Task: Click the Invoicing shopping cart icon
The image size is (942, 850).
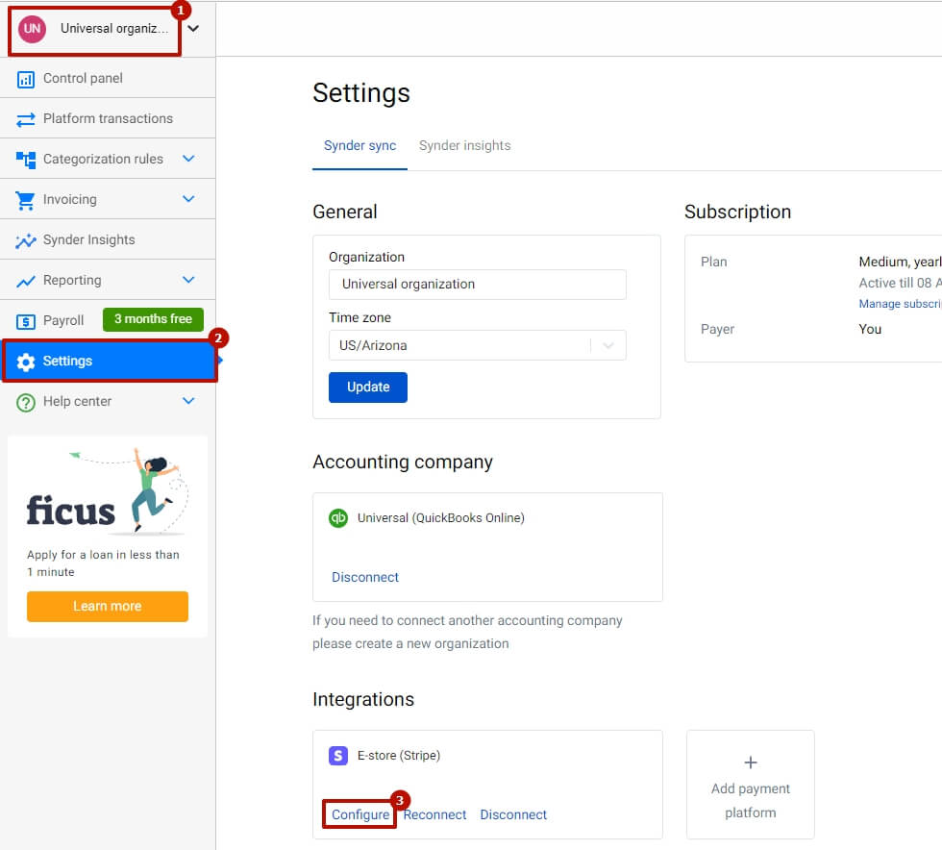Action: pyautogui.click(x=25, y=200)
